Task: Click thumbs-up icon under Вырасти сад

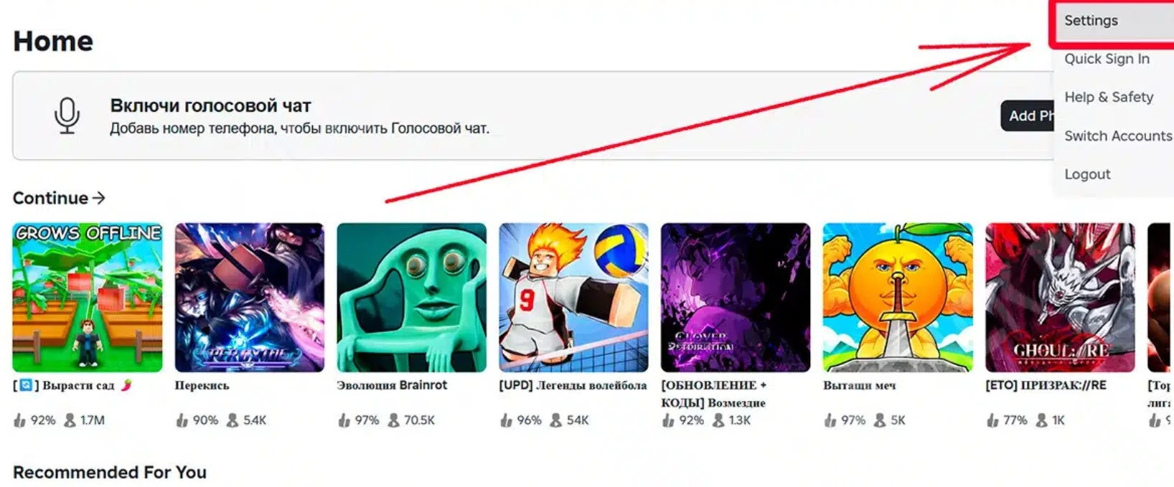Action: click(x=19, y=420)
